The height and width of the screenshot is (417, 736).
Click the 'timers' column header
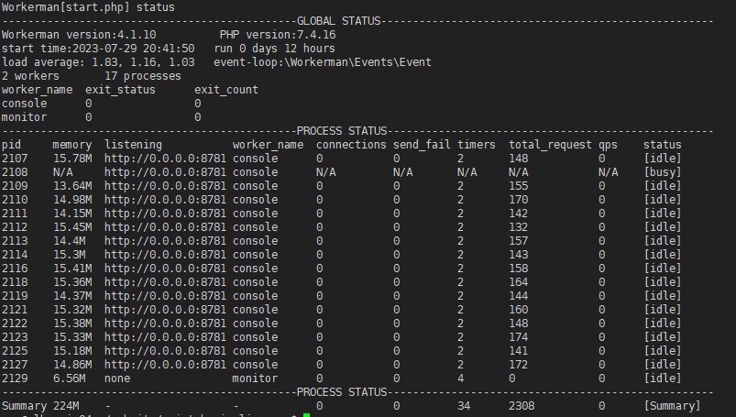[477, 145]
